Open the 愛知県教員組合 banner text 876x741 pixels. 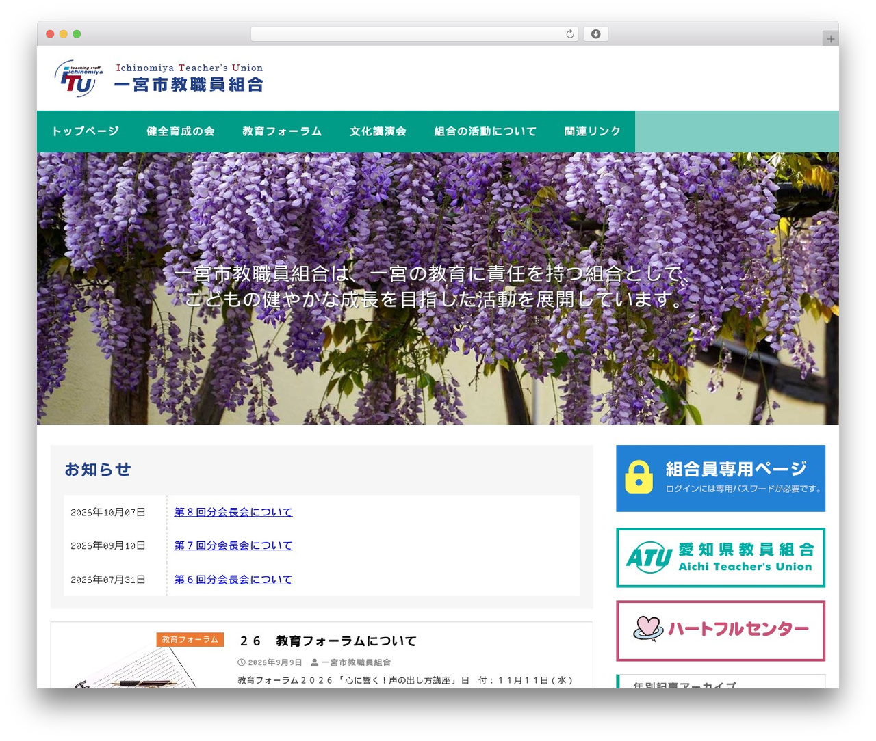(x=746, y=550)
